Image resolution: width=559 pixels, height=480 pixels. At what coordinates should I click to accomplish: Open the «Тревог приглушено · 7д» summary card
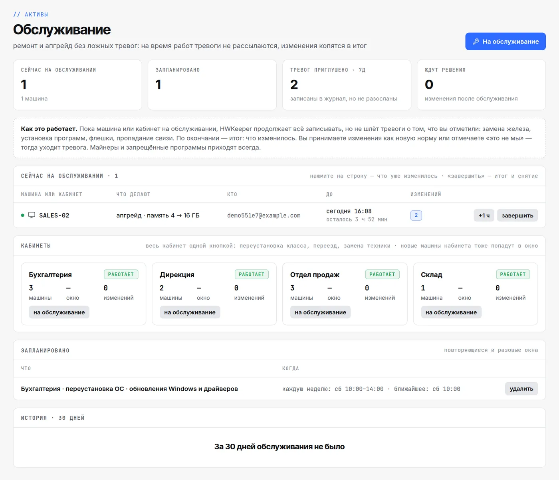(x=347, y=85)
